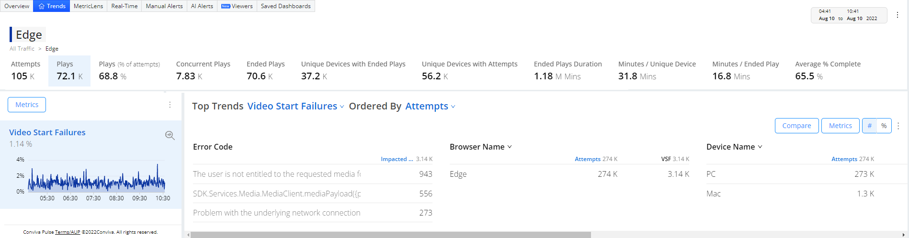
Task: Open the kebab menu beside date range
Action: 897,15
